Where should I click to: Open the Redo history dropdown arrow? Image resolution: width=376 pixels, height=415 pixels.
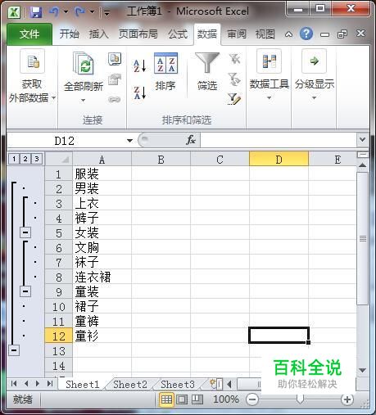point(92,11)
